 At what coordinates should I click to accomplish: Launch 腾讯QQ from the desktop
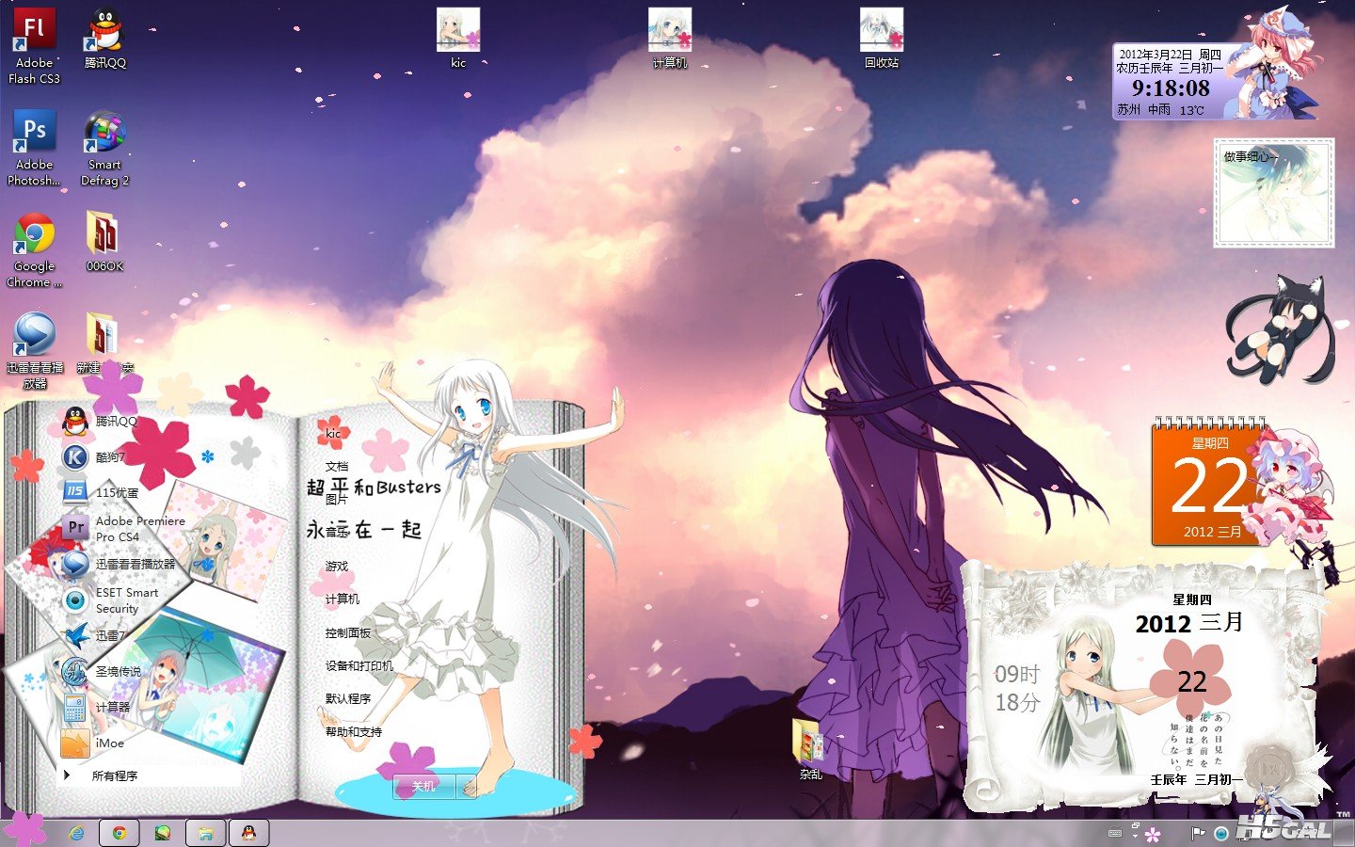coord(105,39)
